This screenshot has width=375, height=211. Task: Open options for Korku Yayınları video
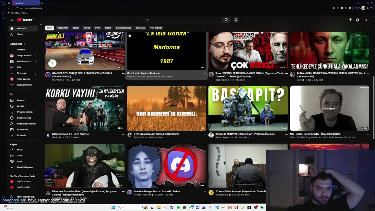(123, 134)
